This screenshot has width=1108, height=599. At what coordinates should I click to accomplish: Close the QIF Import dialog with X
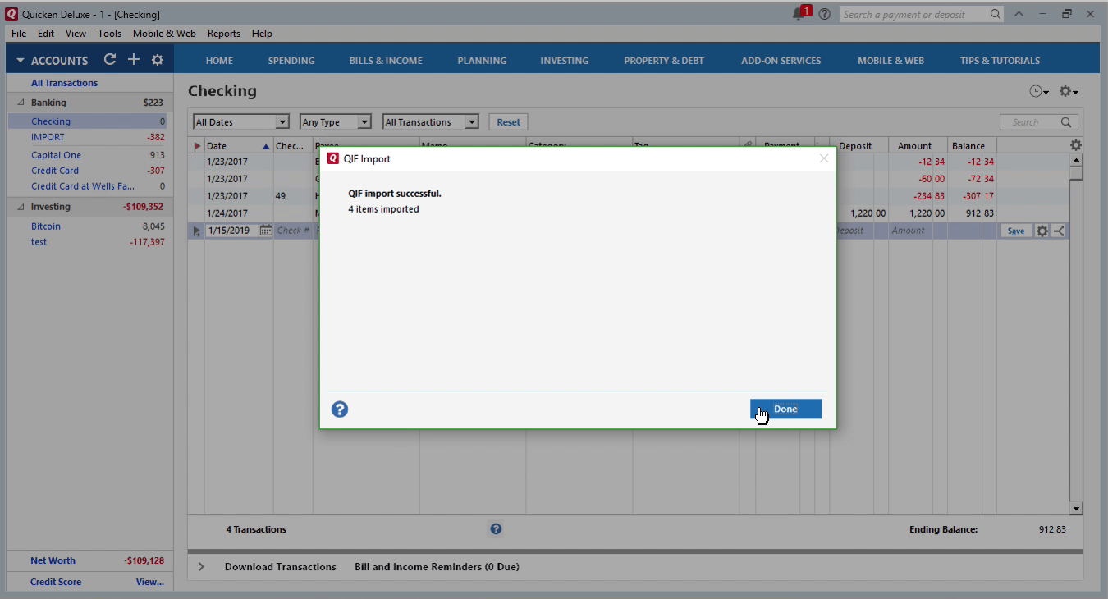pos(824,158)
